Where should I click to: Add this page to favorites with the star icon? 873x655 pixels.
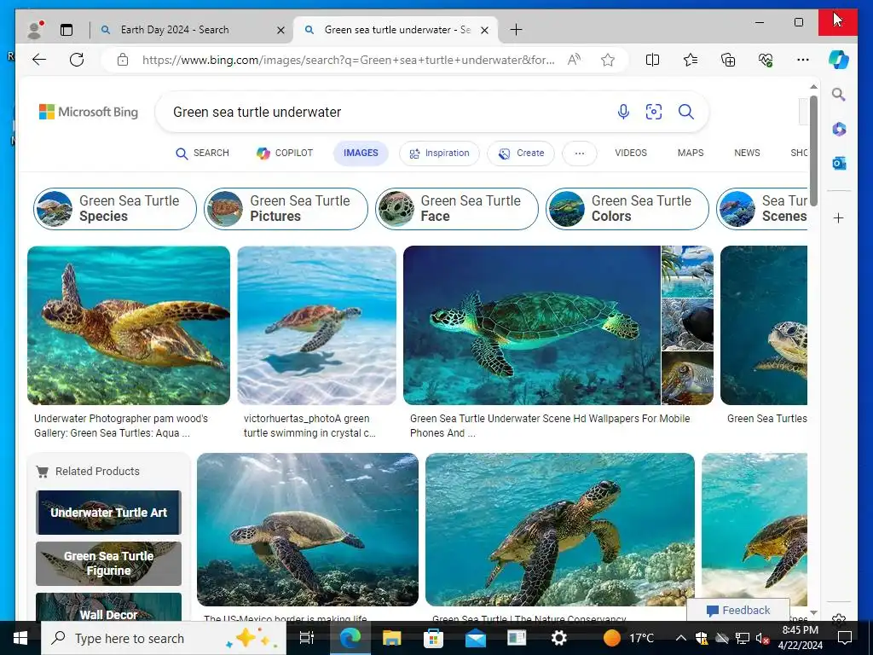[607, 60]
